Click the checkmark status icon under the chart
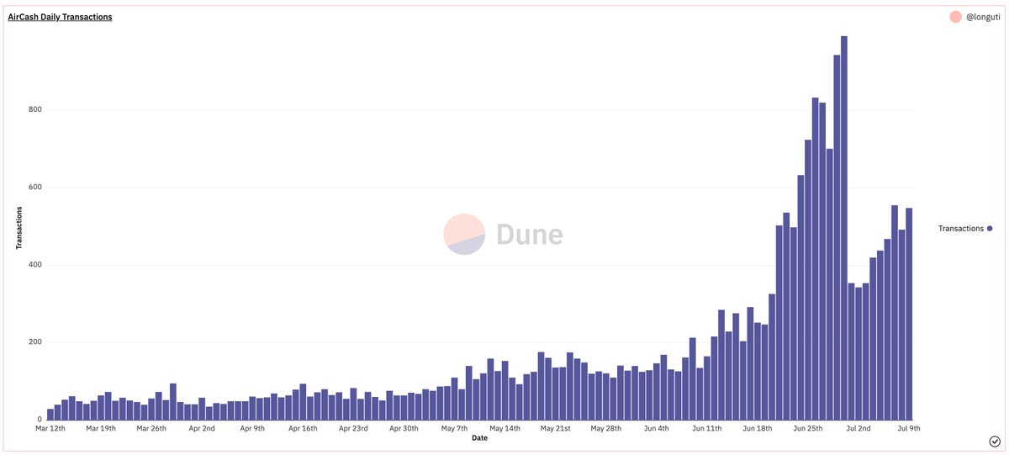The height and width of the screenshot is (455, 1009). [x=995, y=441]
